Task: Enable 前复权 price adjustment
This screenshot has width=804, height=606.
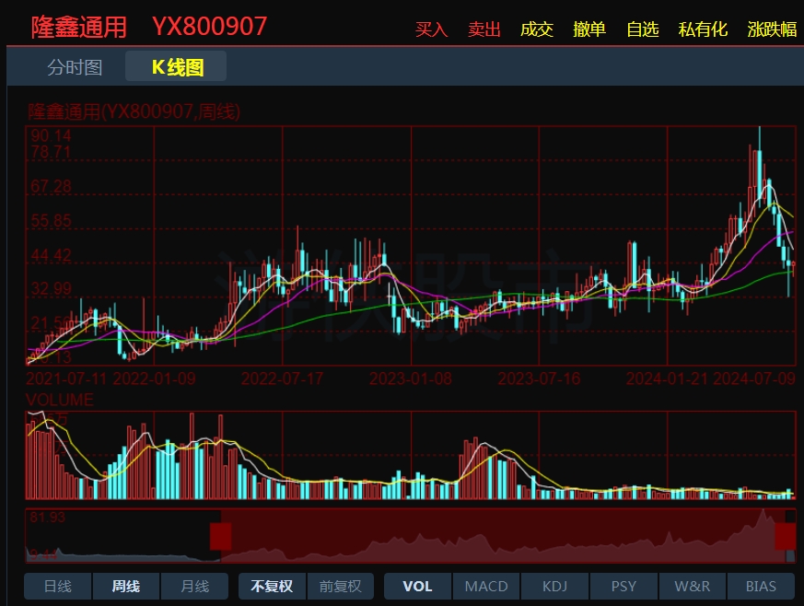Action: point(340,587)
